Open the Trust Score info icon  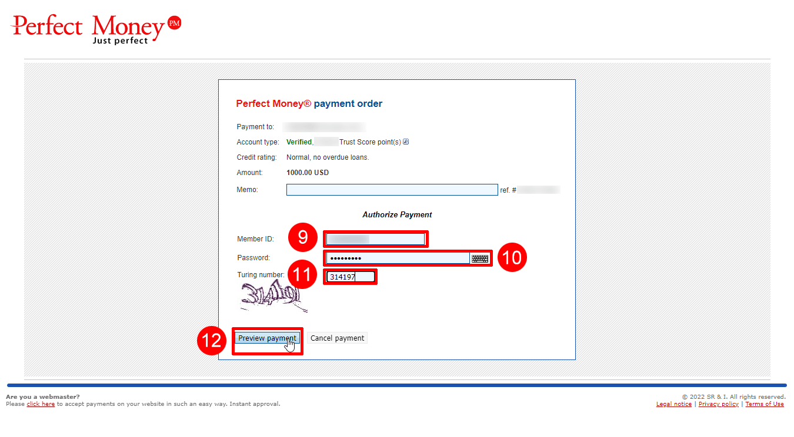406,142
